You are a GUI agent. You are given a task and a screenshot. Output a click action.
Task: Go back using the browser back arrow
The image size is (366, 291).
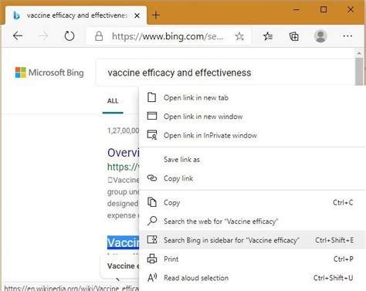click(x=18, y=36)
